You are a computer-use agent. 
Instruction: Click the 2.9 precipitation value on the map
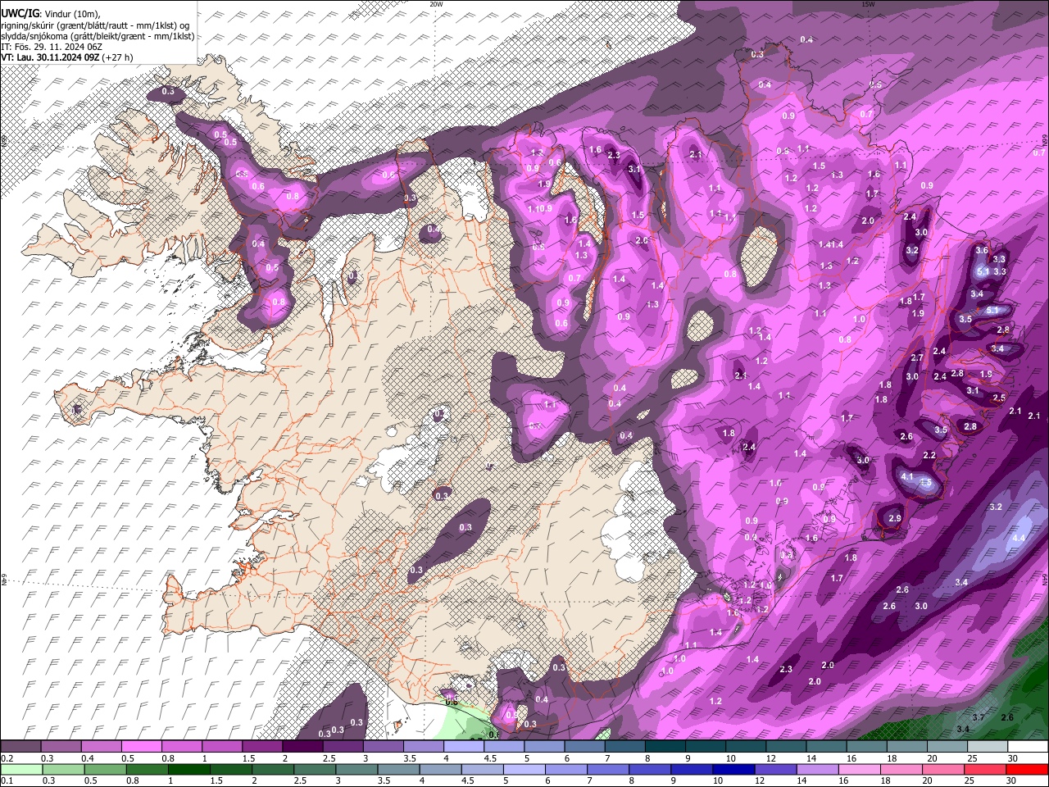[895, 518]
